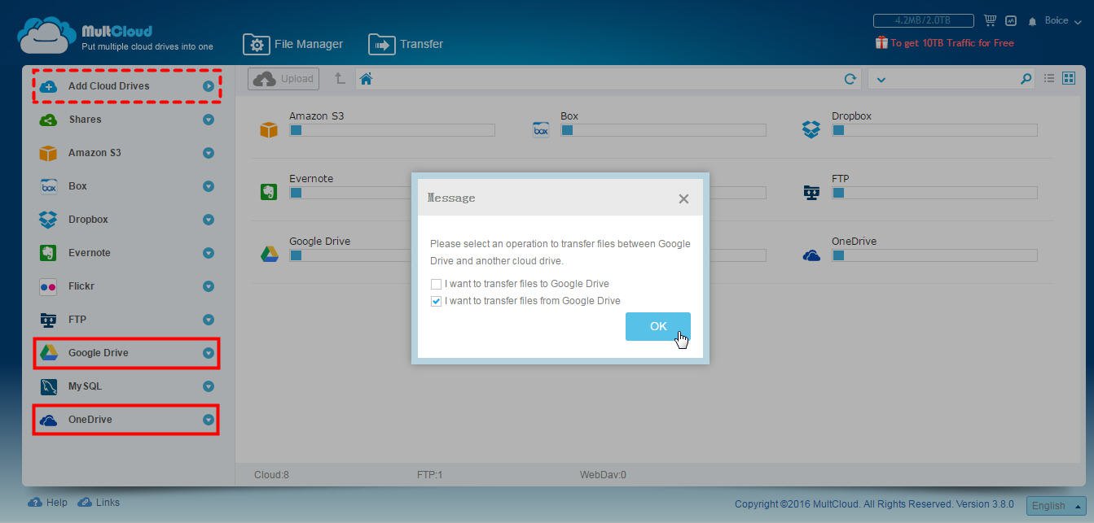The width and height of the screenshot is (1094, 523).
Task: Open the File Manager tab
Action: [293, 44]
